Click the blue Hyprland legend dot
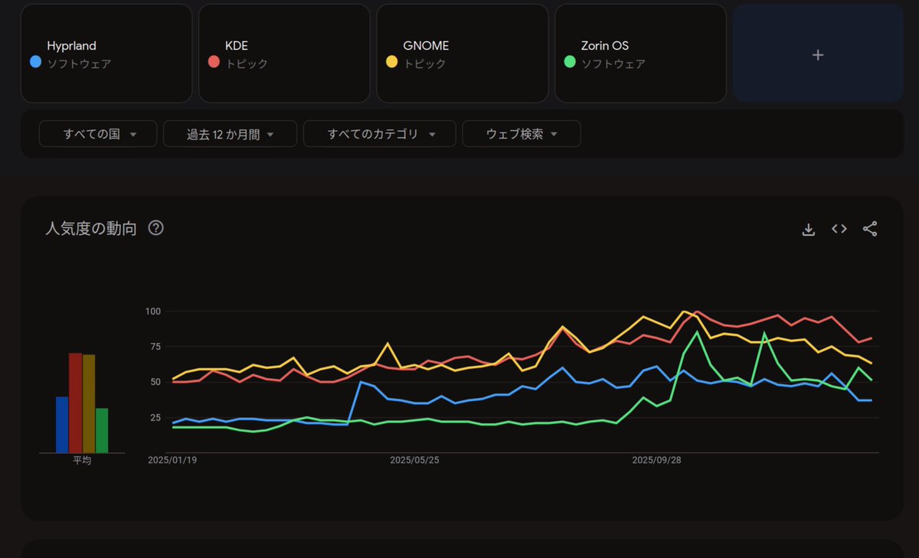This screenshot has width=919, height=558. pyautogui.click(x=34, y=61)
